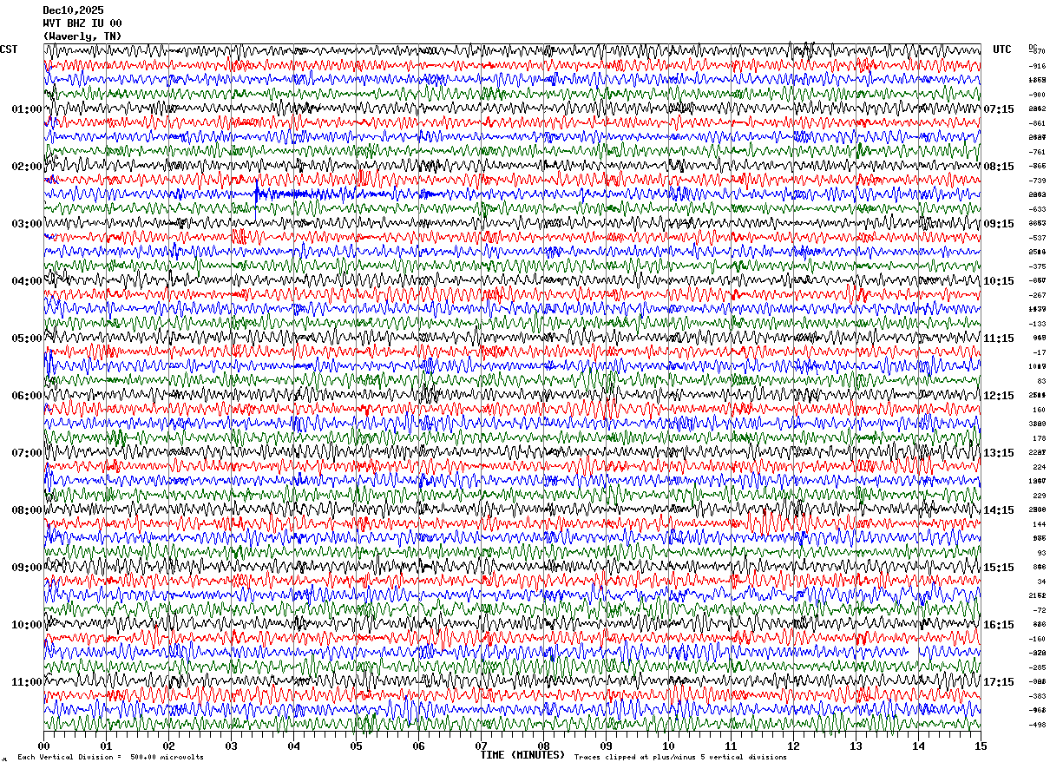Click the DC offset value -133
1050x769 pixels.
(1037, 324)
